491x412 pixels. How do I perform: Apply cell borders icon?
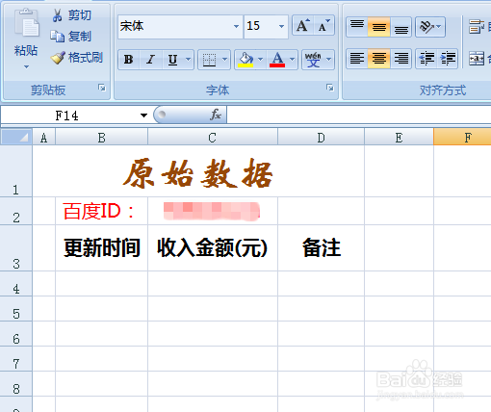point(209,60)
